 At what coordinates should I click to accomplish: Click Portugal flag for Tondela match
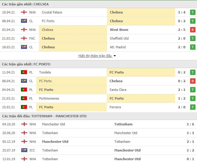click(x=24, y=72)
